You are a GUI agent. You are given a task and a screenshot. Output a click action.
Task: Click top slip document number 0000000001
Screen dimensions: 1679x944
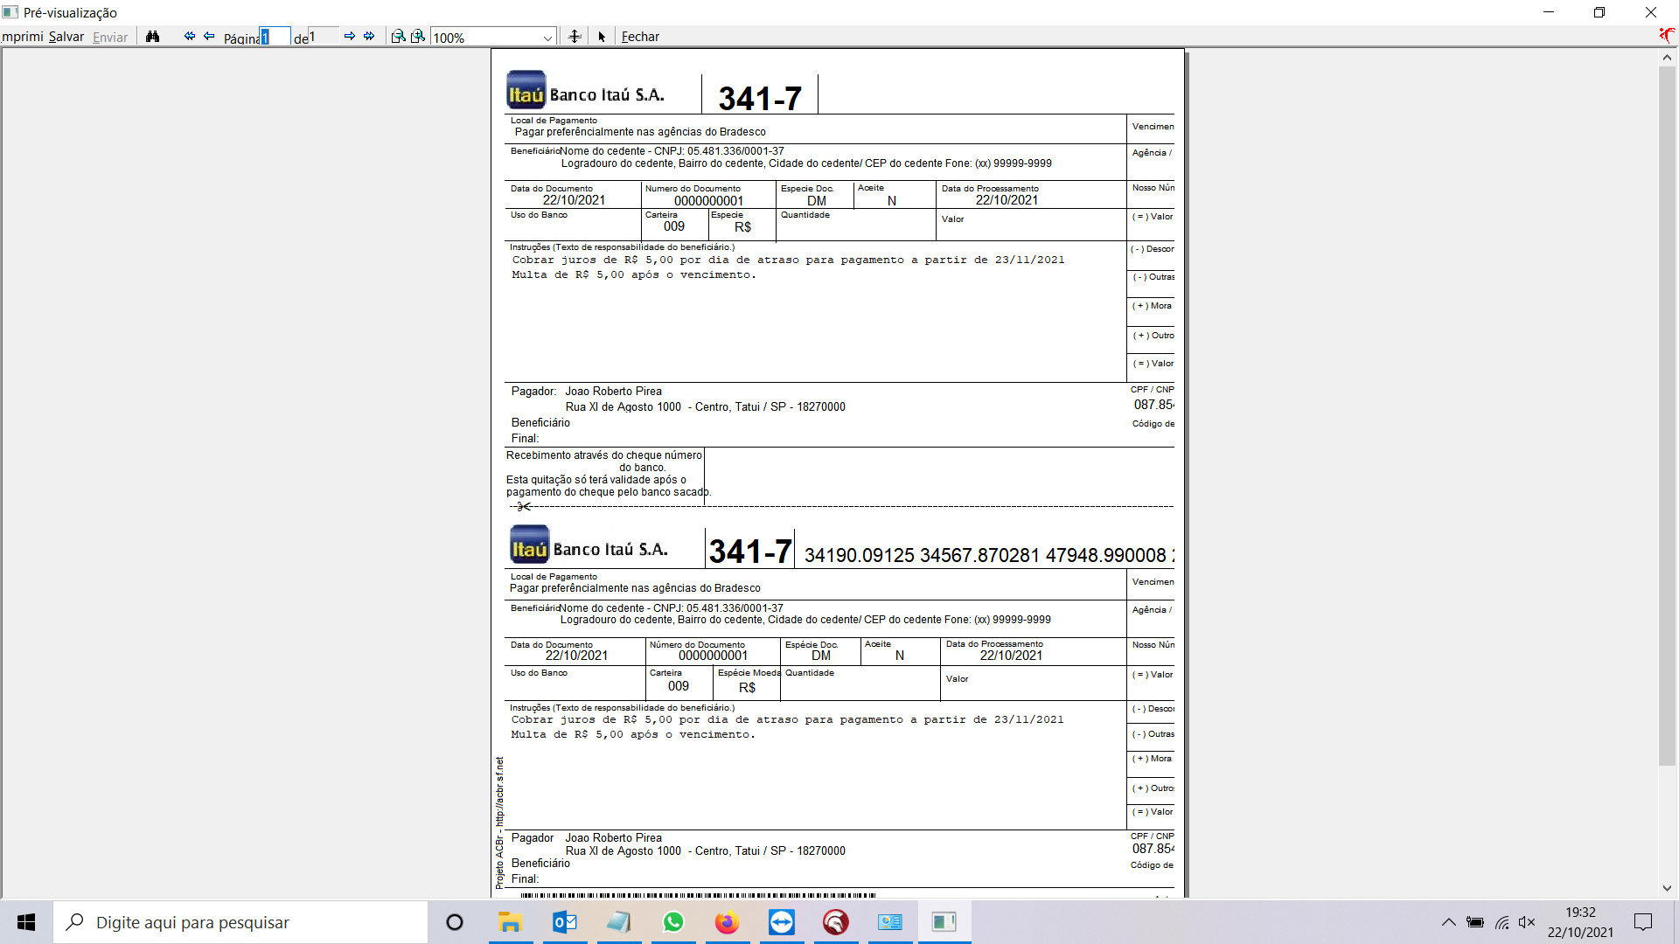[708, 200]
